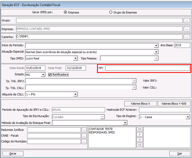Viewport: 192px width, 158px height.
Task: Click the Período de Apuração field
Action: click(78, 110)
